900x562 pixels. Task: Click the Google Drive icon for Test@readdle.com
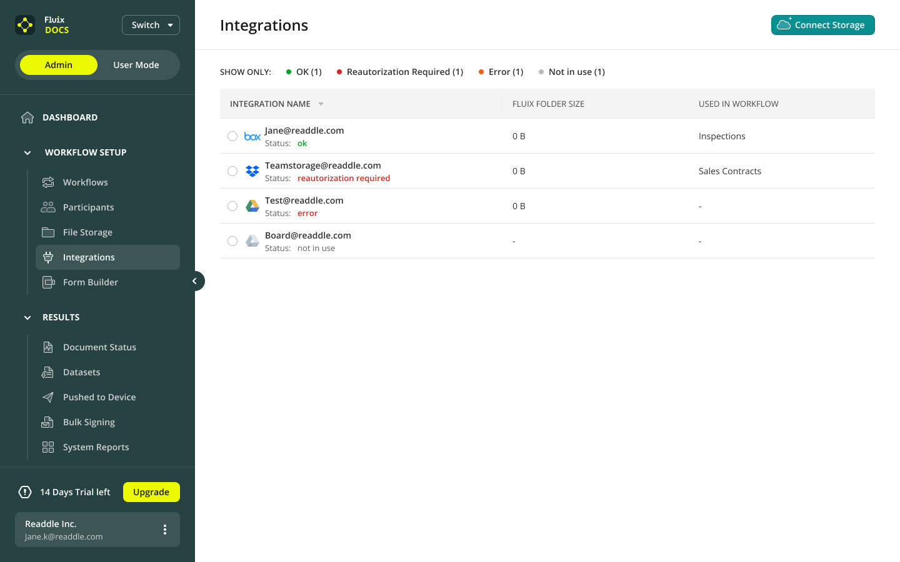coord(252,206)
